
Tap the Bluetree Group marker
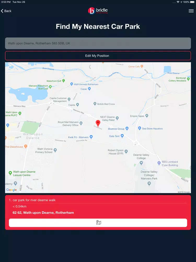click(127, 128)
